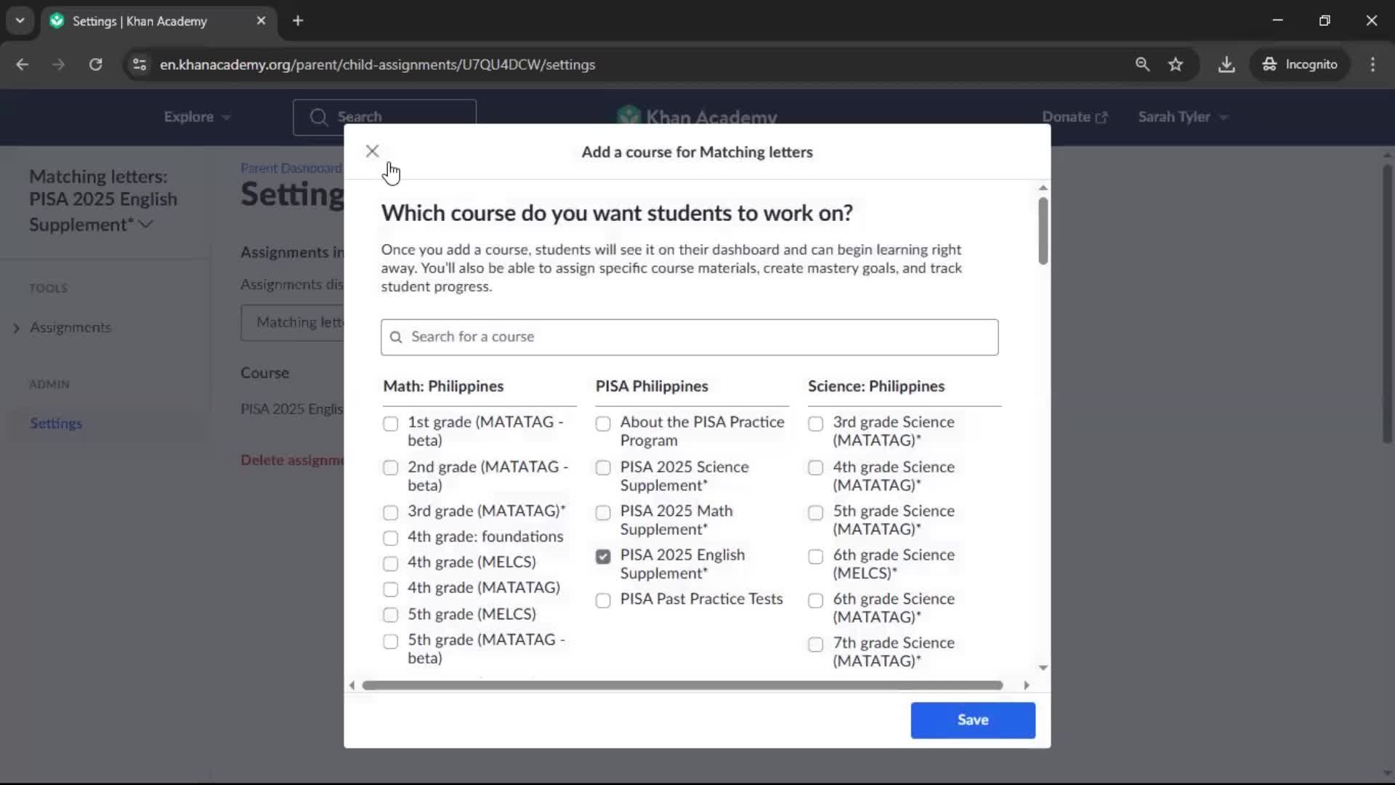The image size is (1395, 785).
Task: Click the Science: Philippines heading
Action: (x=876, y=386)
